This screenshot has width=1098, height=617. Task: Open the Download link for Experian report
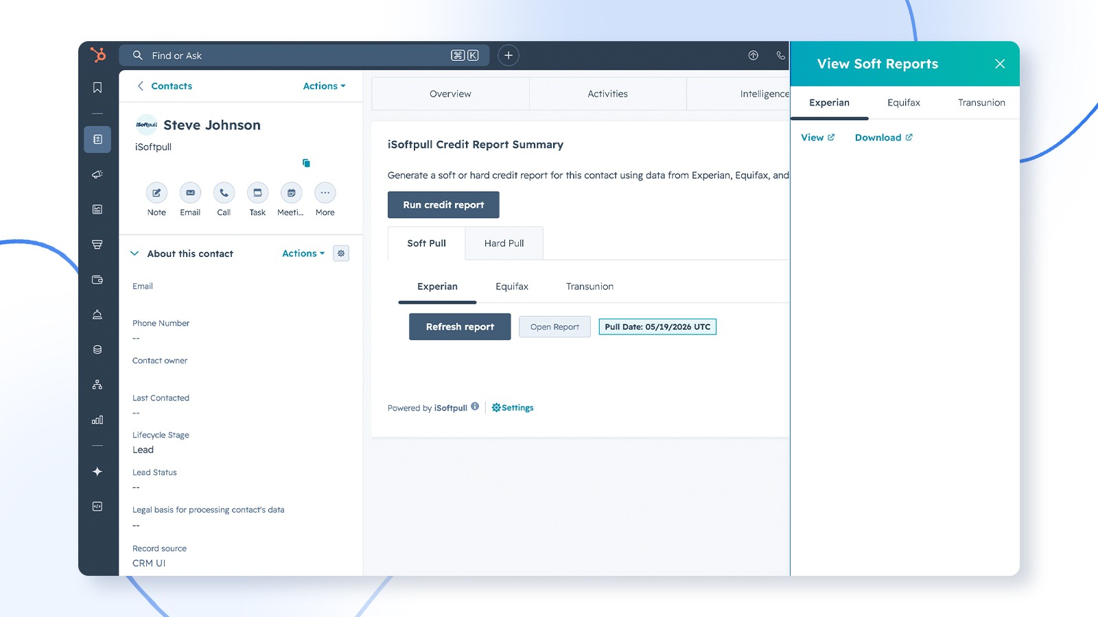pos(883,138)
